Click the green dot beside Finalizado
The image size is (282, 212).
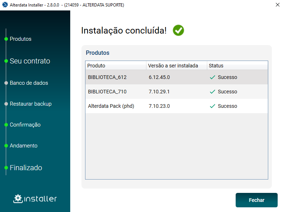(6, 168)
